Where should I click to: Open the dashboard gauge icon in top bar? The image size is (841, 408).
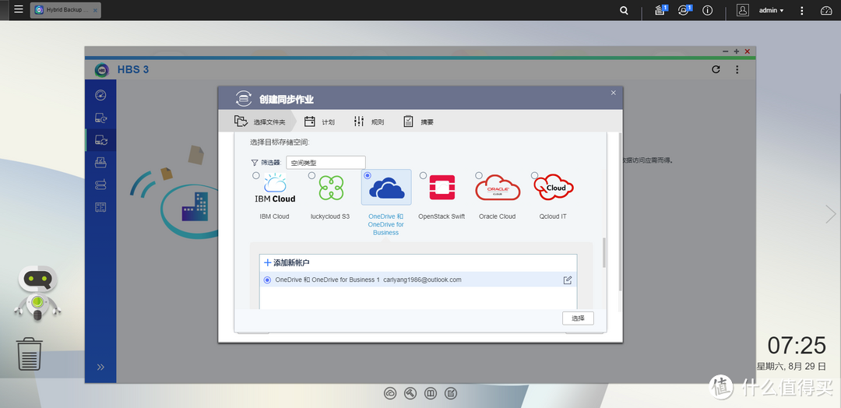click(x=826, y=10)
